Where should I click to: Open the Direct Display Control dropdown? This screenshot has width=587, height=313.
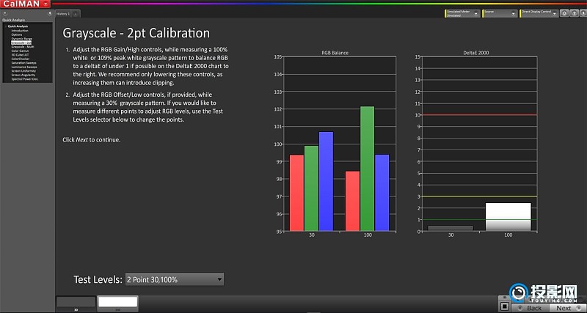(x=539, y=13)
